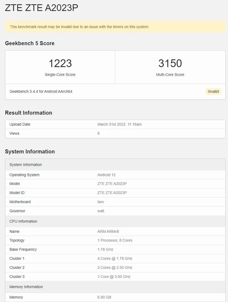Click the Model ID label
The height and width of the screenshot is (302, 228).
pyautogui.click(x=17, y=193)
